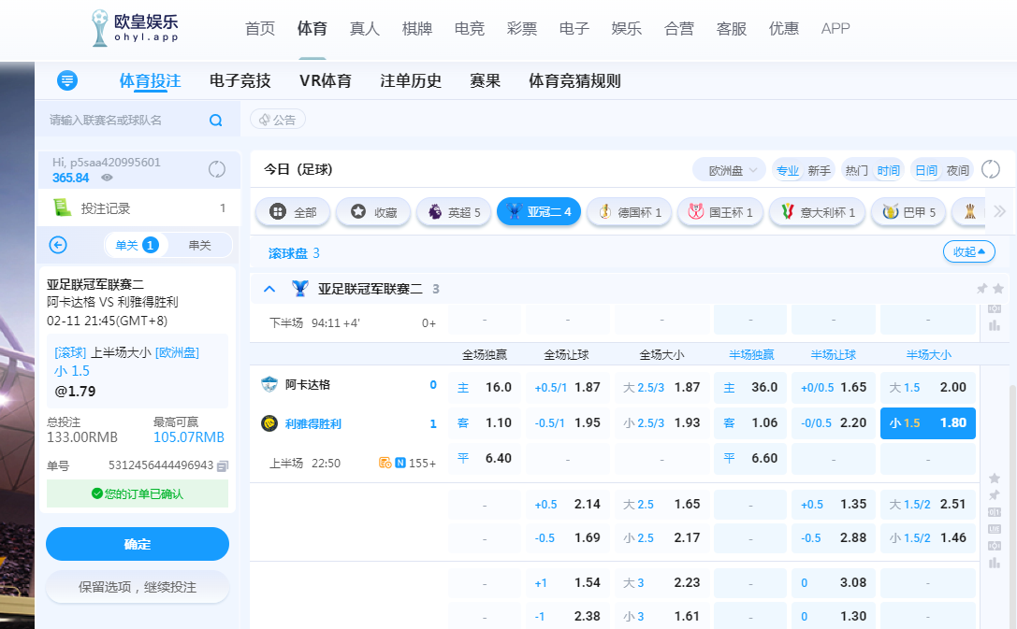1017x629 pixels.
Task: Copy the bet order number
Action: coord(223,465)
